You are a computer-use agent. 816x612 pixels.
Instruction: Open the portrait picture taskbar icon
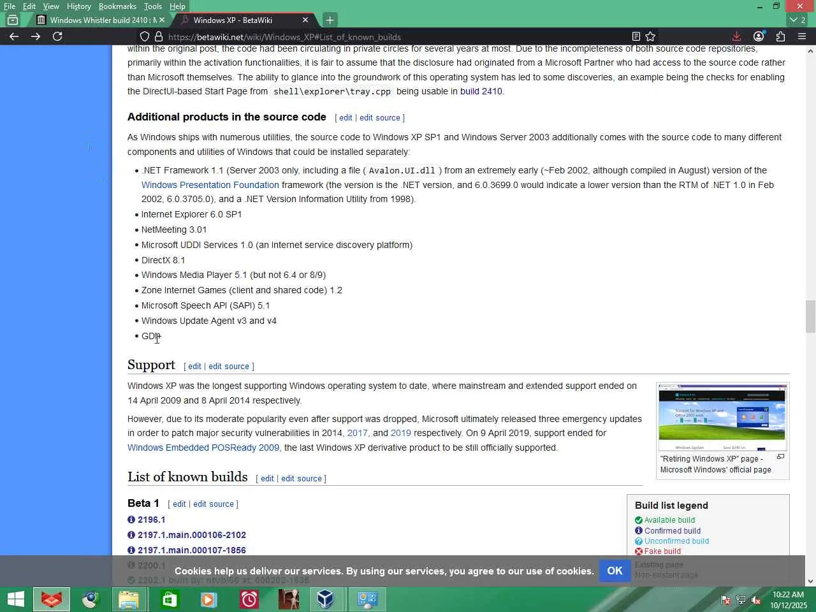coord(288,599)
